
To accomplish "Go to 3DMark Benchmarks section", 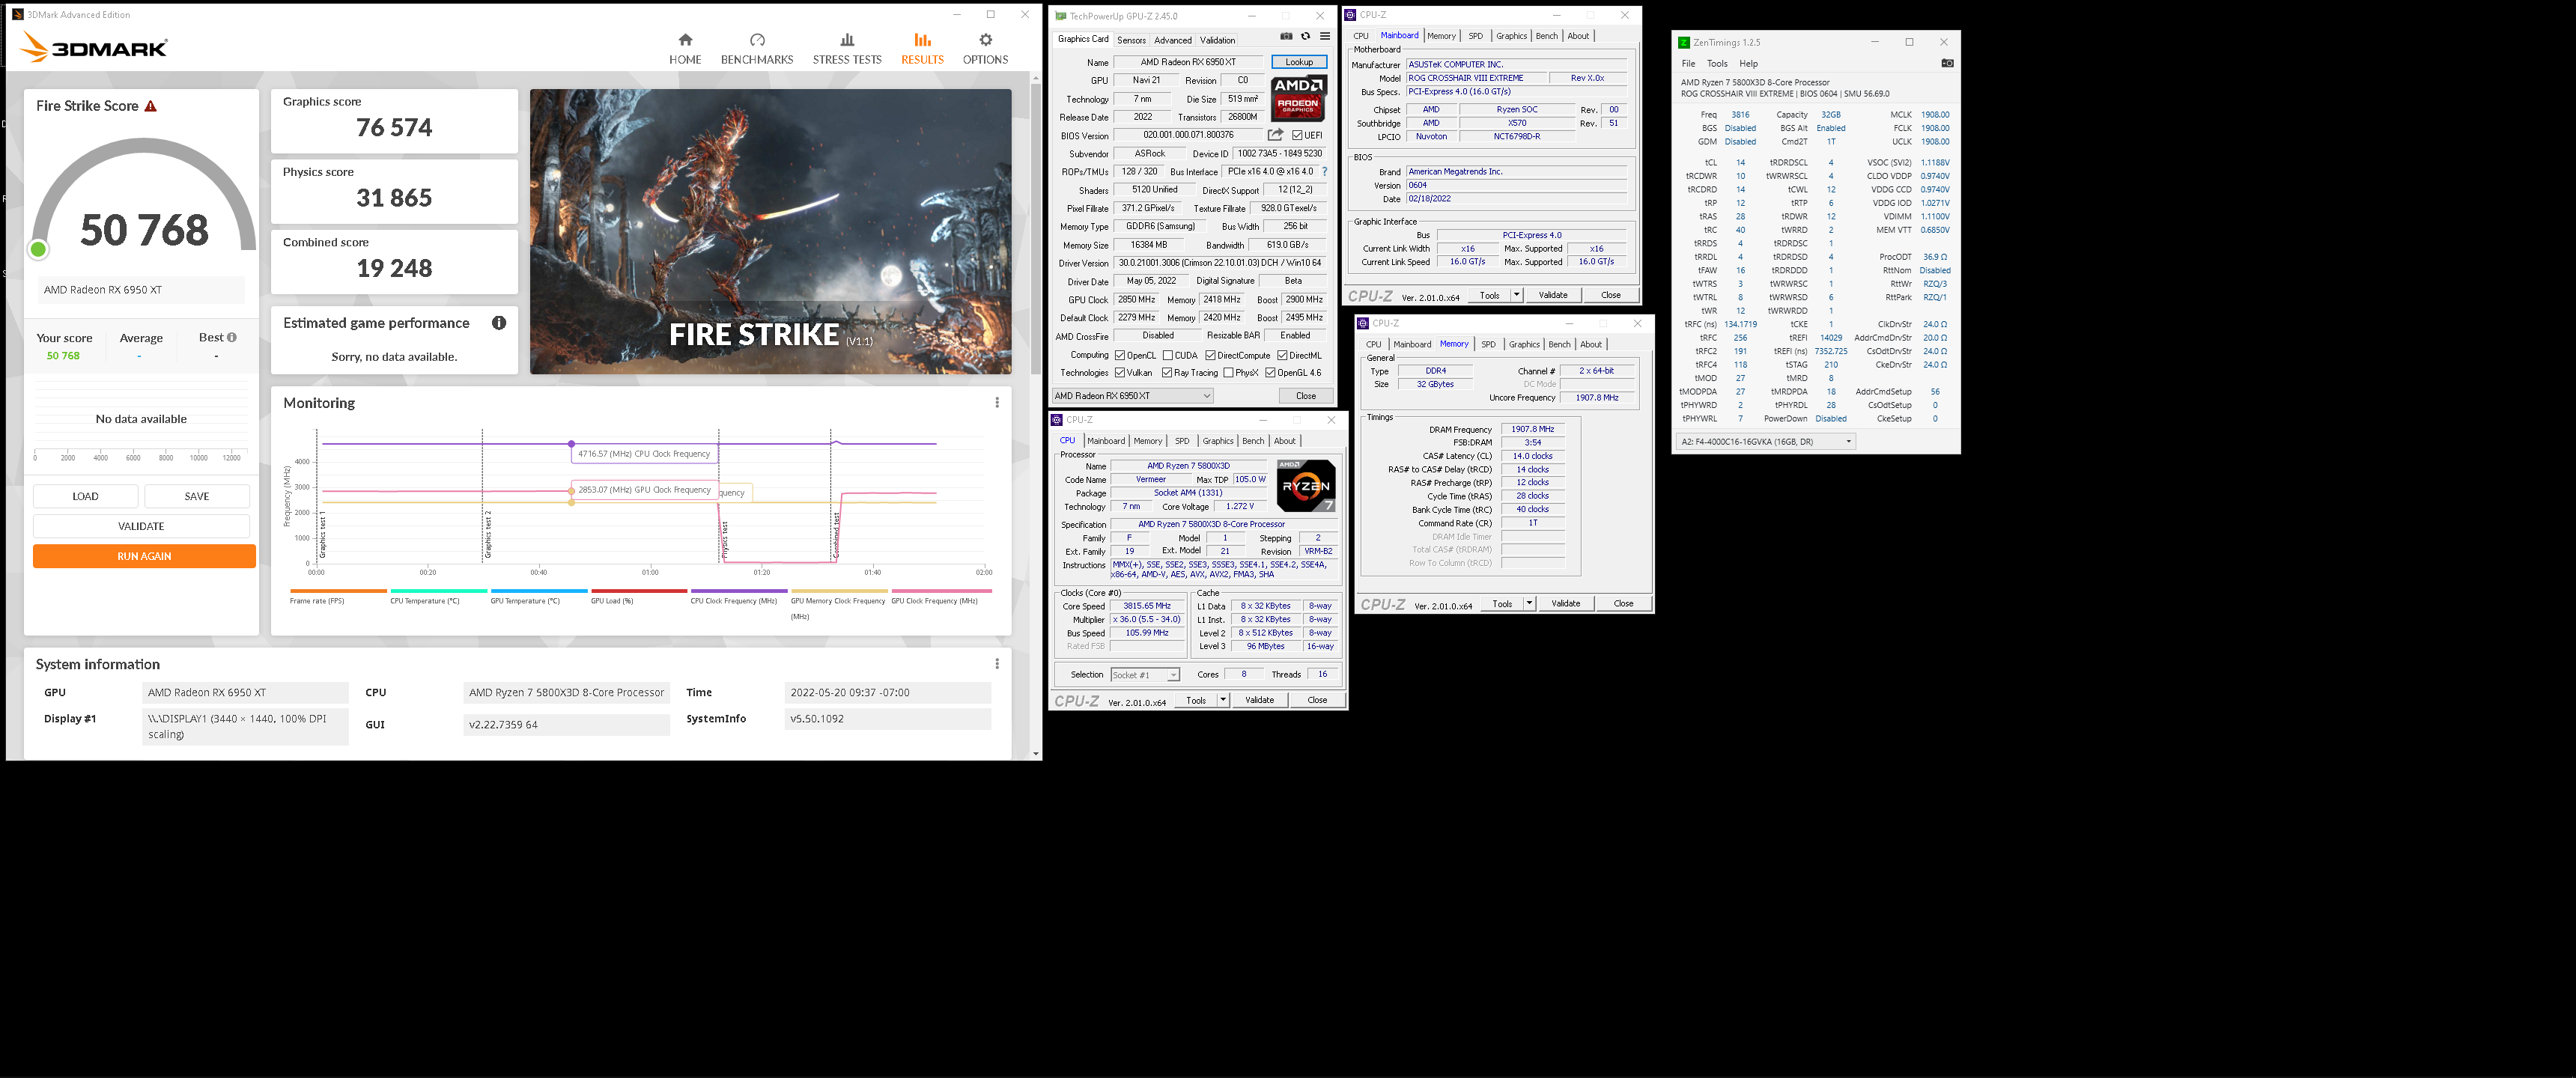I will (x=757, y=48).
